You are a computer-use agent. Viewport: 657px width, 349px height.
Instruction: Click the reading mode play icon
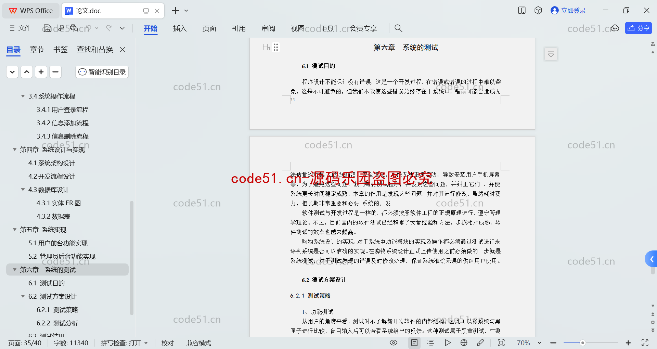[448, 342]
